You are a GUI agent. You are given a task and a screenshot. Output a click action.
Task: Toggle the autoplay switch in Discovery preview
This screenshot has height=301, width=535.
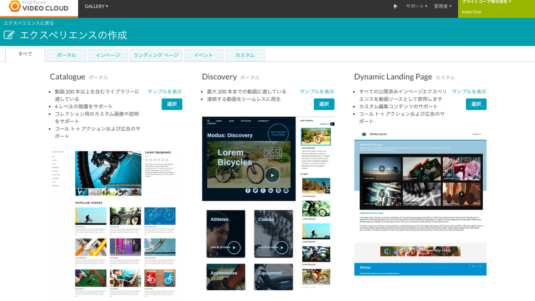pyautogui.click(x=332, y=124)
